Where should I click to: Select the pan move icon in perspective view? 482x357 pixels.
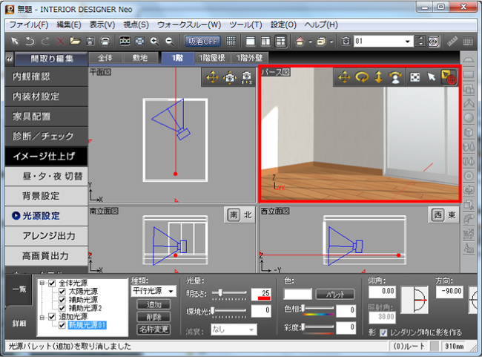point(344,77)
